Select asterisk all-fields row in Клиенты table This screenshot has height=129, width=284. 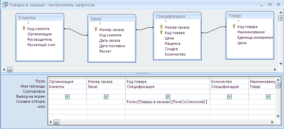[28, 23]
